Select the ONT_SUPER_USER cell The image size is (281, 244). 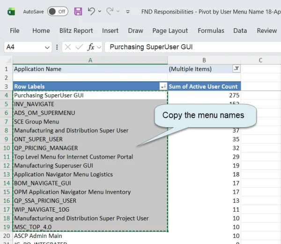90,139
